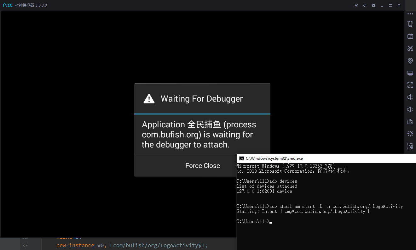This screenshot has height=250, width=416.
Task: Click the volume down speaker icon
Action: tap(410, 109)
